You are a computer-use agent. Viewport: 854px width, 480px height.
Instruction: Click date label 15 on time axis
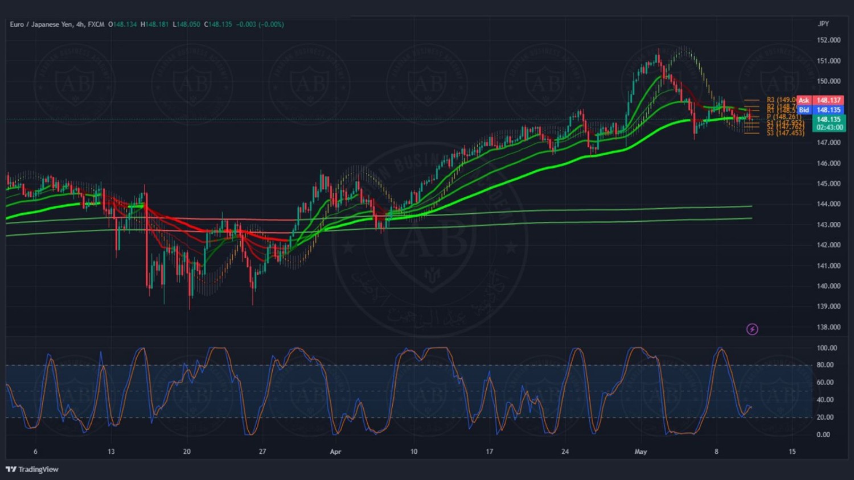(792, 452)
